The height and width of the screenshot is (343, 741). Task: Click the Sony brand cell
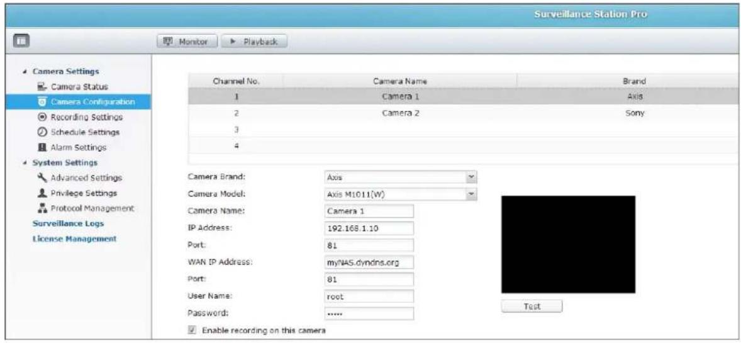click(635, 113)
